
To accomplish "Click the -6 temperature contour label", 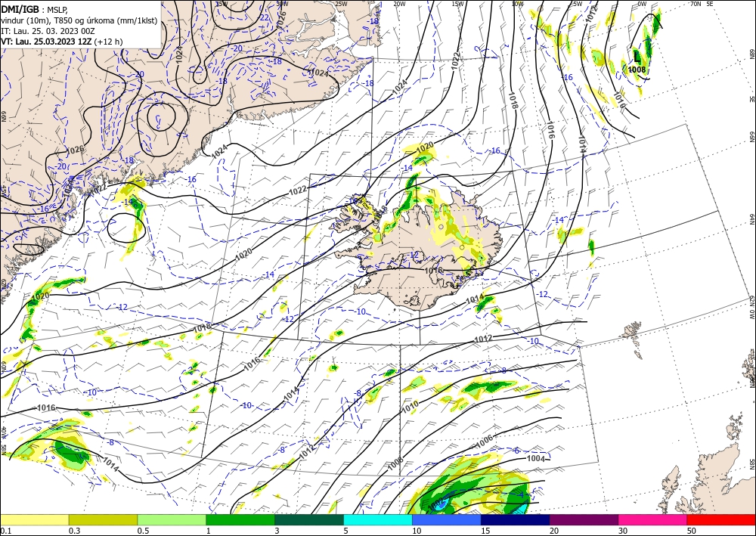I will point(516,451).
